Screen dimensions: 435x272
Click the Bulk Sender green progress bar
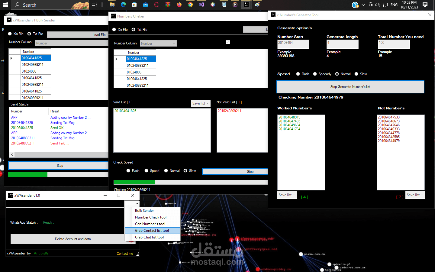[x=27, y=174]
